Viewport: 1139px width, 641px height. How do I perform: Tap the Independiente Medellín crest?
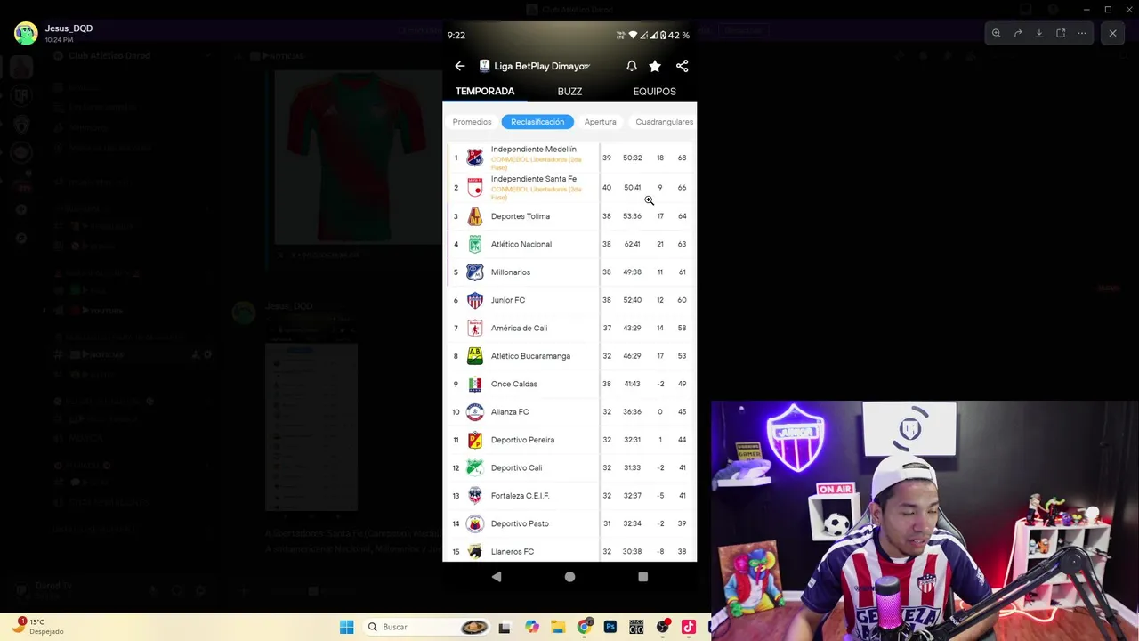(x=475, y=158)
